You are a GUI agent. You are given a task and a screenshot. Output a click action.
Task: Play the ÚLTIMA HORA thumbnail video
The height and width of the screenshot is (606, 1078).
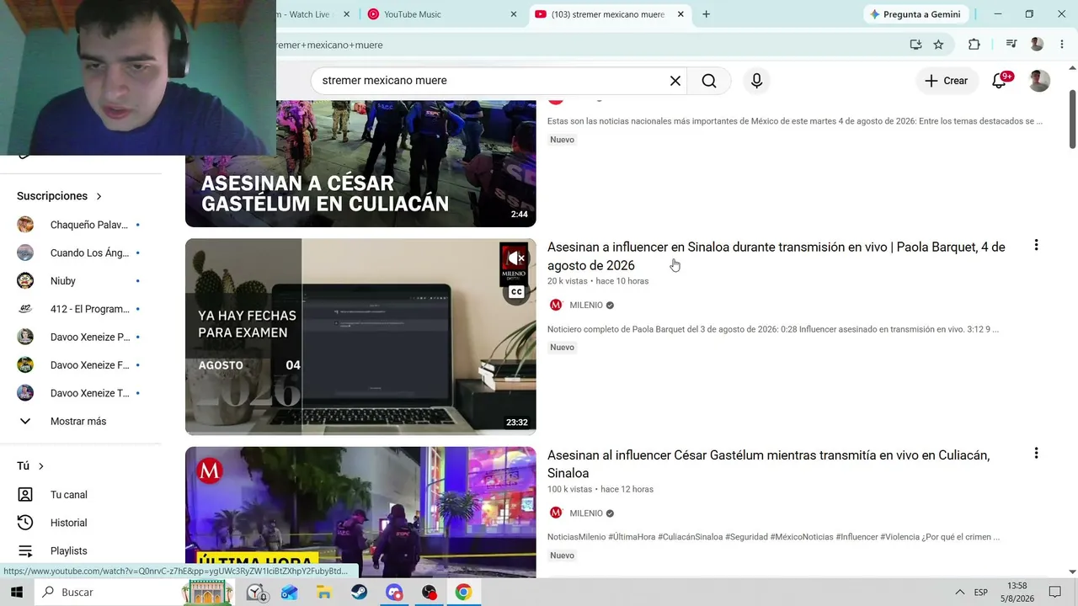(360, 512)
